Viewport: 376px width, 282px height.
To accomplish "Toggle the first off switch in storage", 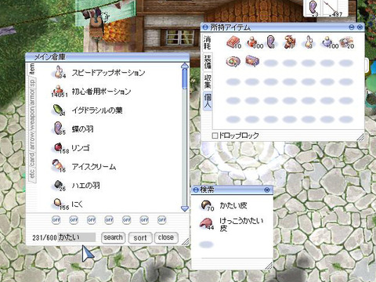I will (x=56, y=220).
